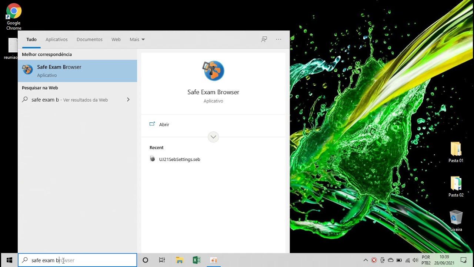Expand the Mais dropdown filter
This screenshot has height=267, width=474.
pyautogui.click(x=137, y=39)
